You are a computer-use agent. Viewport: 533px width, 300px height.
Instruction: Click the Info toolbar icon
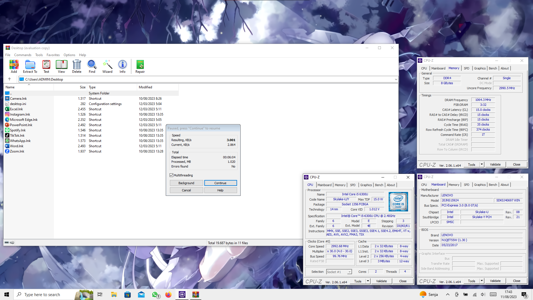pyautogui.click(x=122, y=66)
